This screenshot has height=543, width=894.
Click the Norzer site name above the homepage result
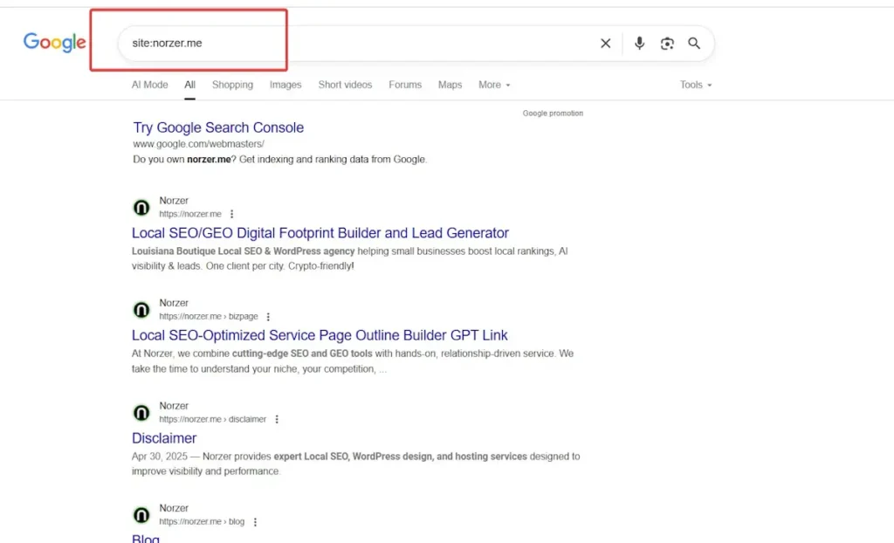174,201
